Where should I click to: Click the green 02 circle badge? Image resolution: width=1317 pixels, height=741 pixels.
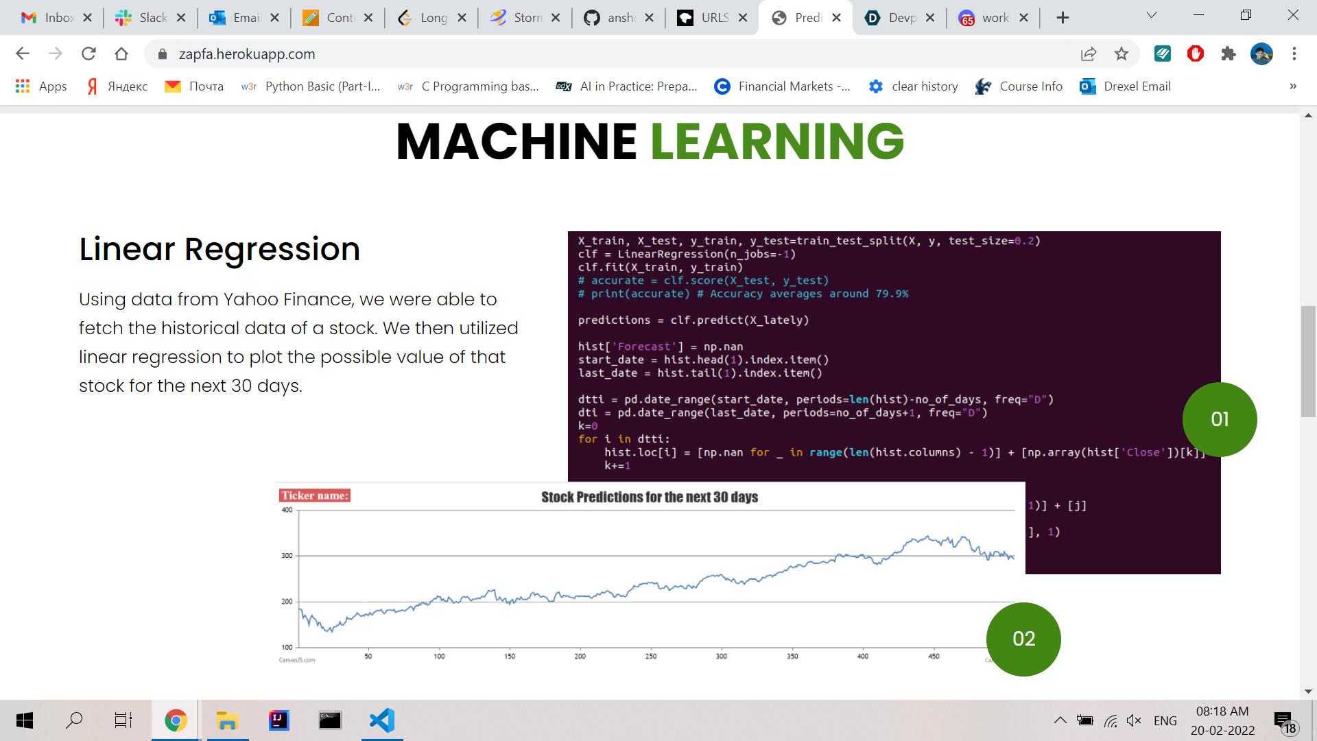[x=1023, y=639]
